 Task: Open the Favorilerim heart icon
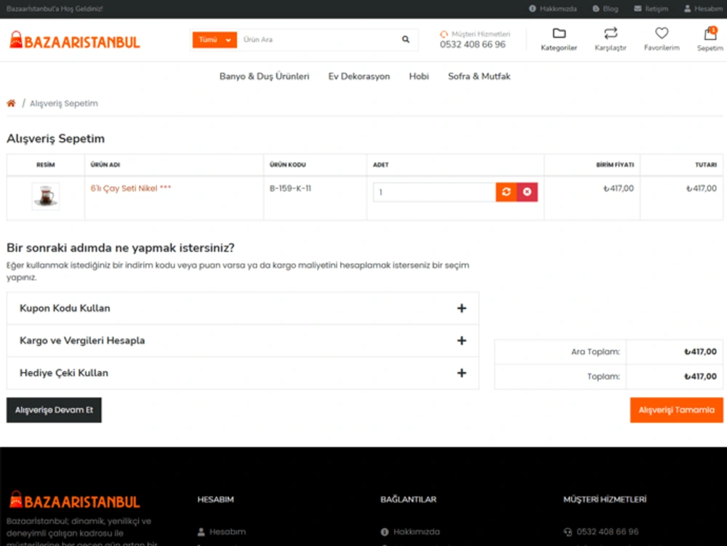662,33
